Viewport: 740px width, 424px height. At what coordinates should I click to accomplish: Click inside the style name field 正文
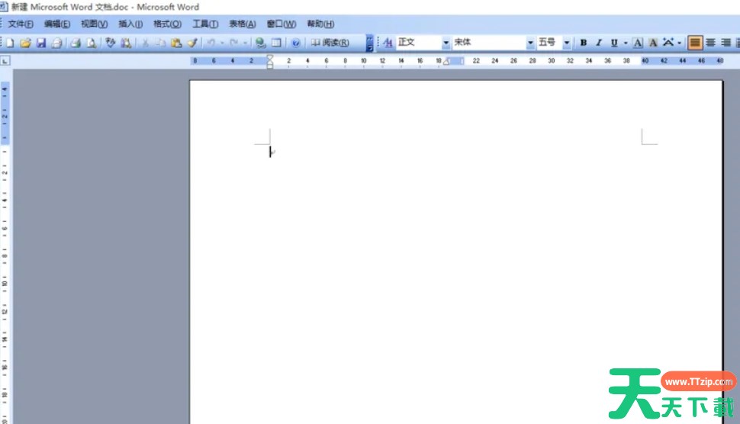[x=419, y=43]
